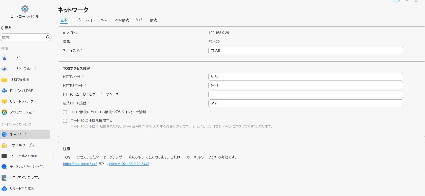Open the 共有フォルダ folder icon
425x196 pixels.
(x=4, y=80)
